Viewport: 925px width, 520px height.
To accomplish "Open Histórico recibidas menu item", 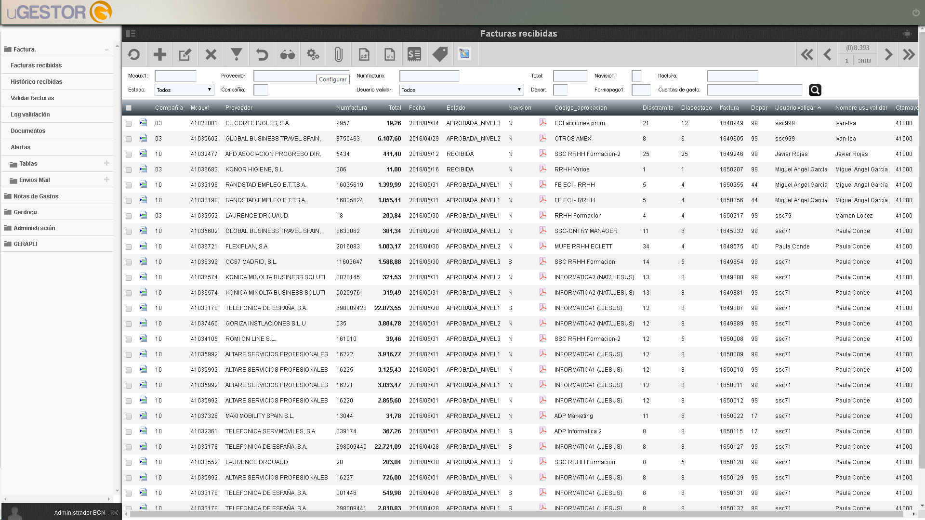I will pyautogui.click(x=36, y=81).
